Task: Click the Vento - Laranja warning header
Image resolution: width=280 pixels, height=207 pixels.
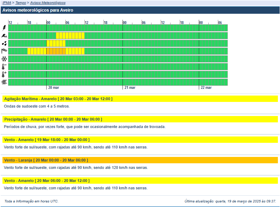Action: click(46, 160)
